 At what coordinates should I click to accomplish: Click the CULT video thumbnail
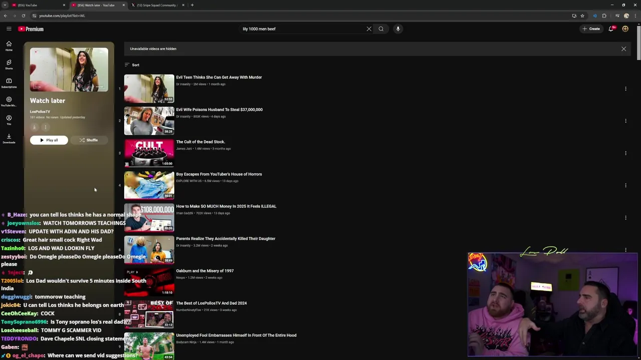coord(149,153)
